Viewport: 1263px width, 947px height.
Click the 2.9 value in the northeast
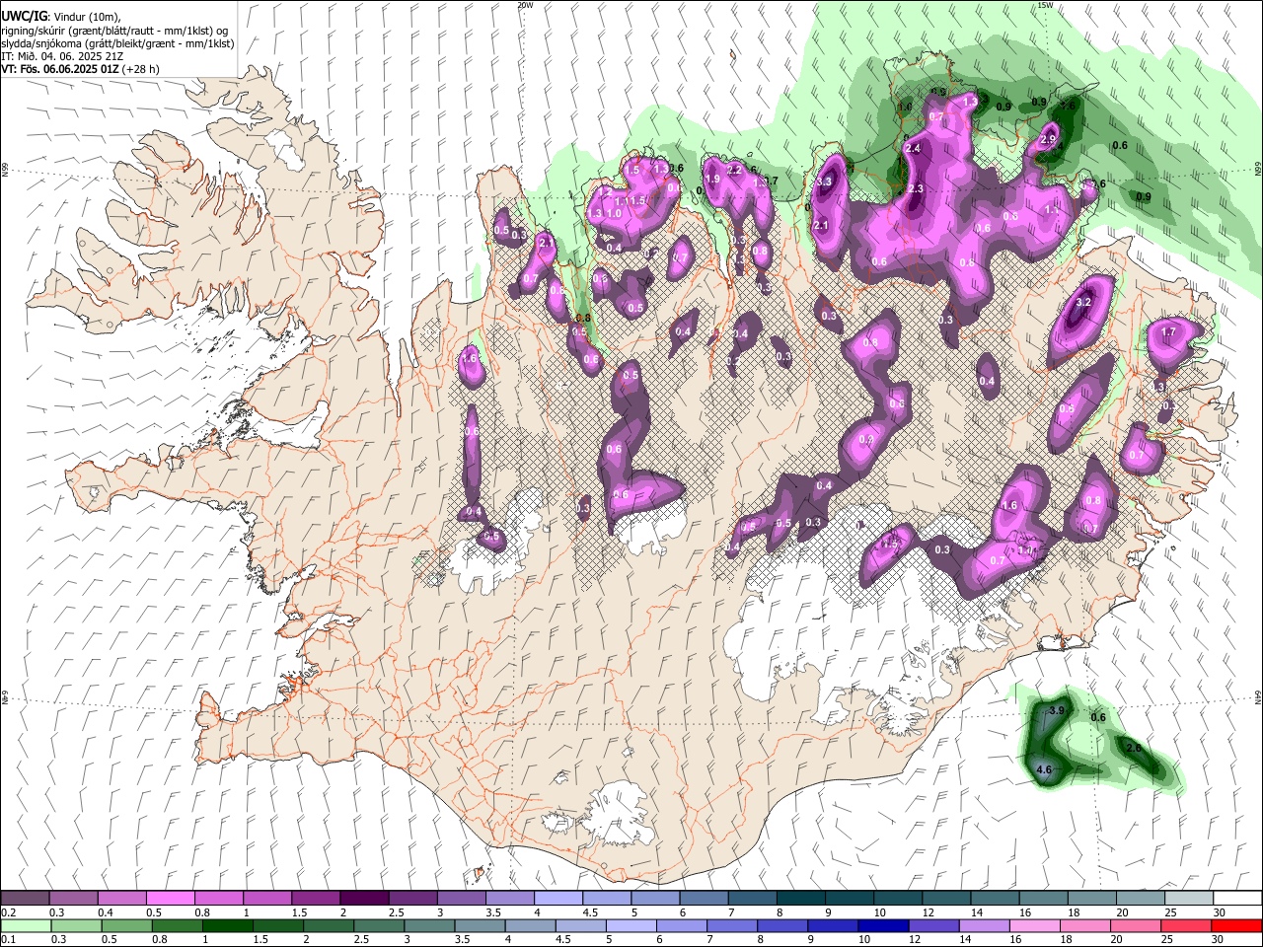(1048, 140)
